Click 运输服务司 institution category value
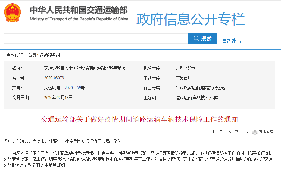281x169 pixels. click(186, 68)
